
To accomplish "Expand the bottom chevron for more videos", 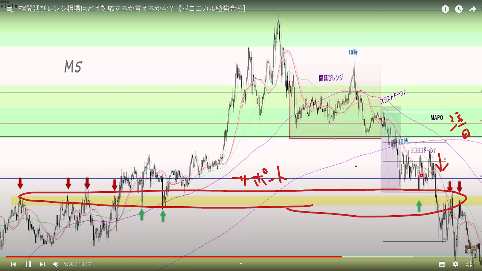I will [x=241, y=263].
